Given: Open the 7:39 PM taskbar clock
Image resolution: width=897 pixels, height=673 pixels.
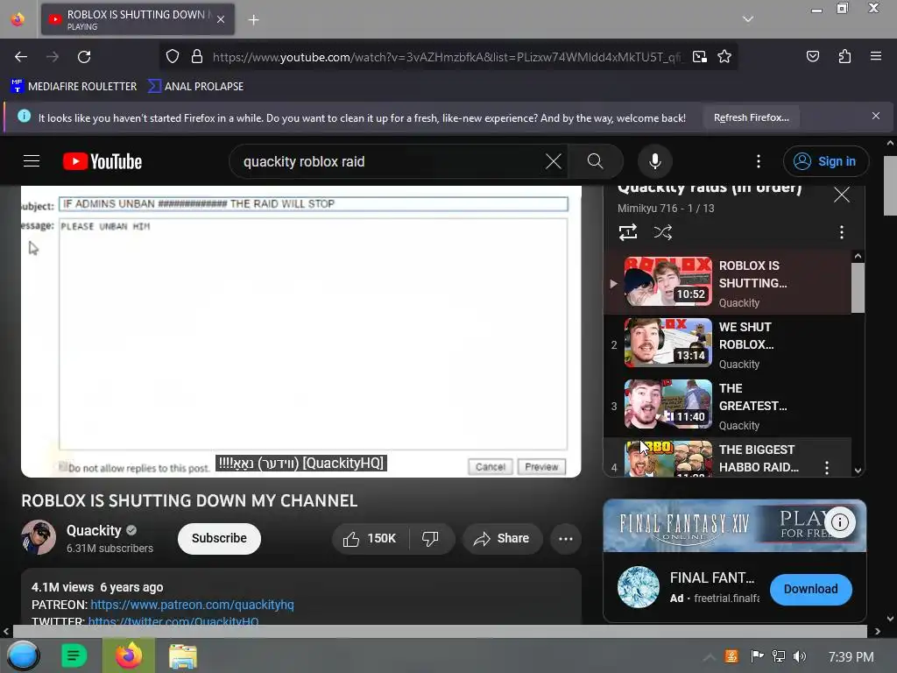Looking at the screenshot, I should [x=851, y=657].
